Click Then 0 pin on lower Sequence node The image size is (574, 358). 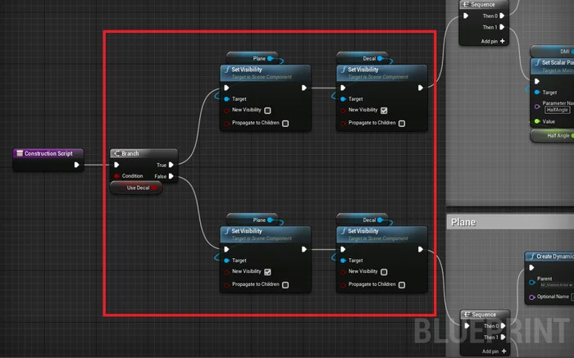[x=503, y=326]
